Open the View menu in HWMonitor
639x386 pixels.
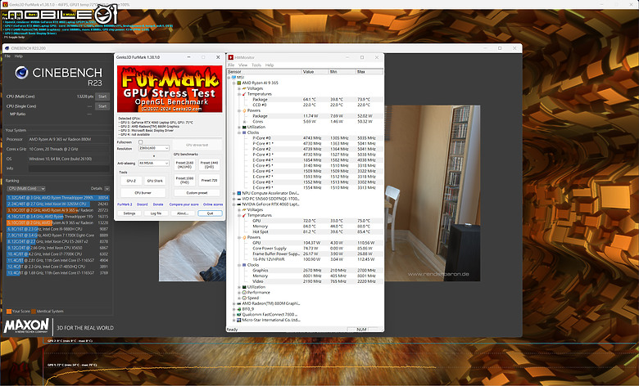242,65
